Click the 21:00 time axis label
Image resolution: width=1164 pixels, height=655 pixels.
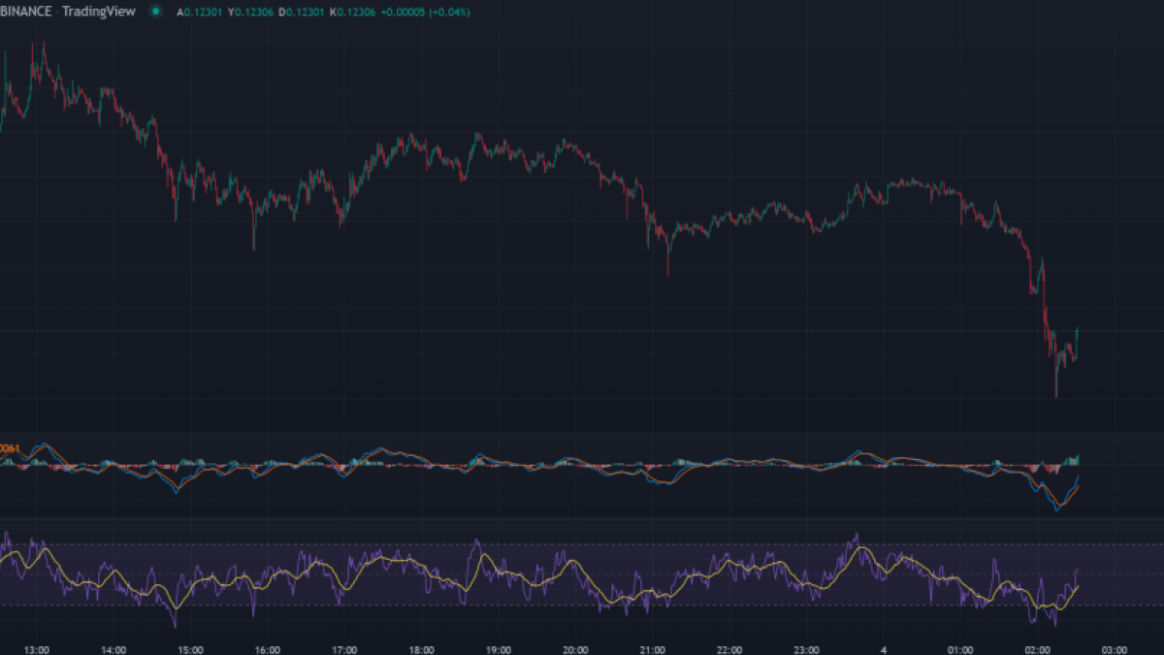(x=653, y=650)
